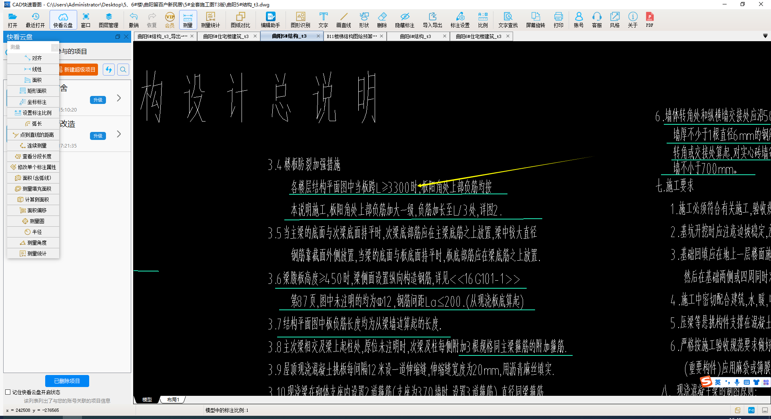The image size is (771, 419).
Task: Open the 比例 scale tool
Action: pos(483,20)
